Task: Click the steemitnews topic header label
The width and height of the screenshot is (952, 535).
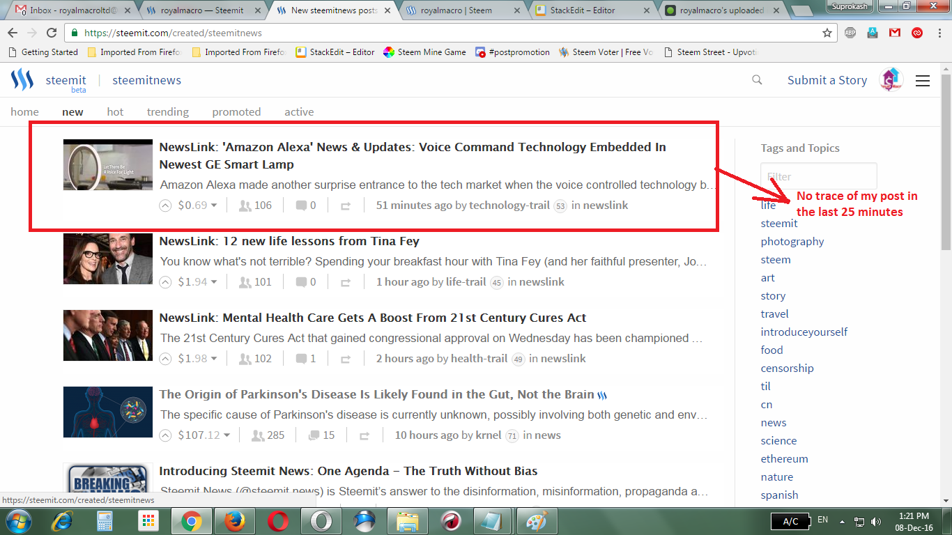Action: point(147,80)
